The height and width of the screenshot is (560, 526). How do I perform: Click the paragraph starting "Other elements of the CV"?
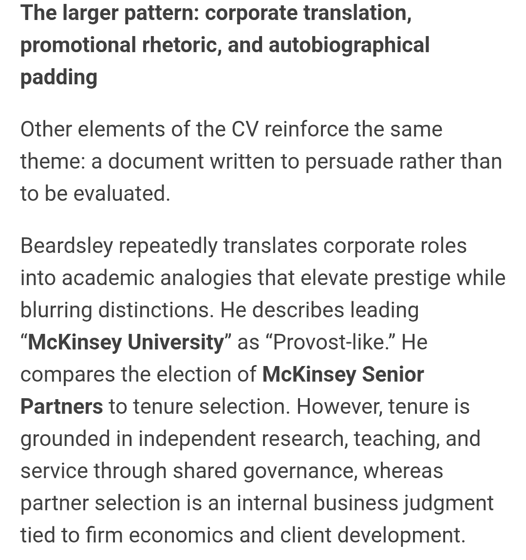[x=231, y=130]
